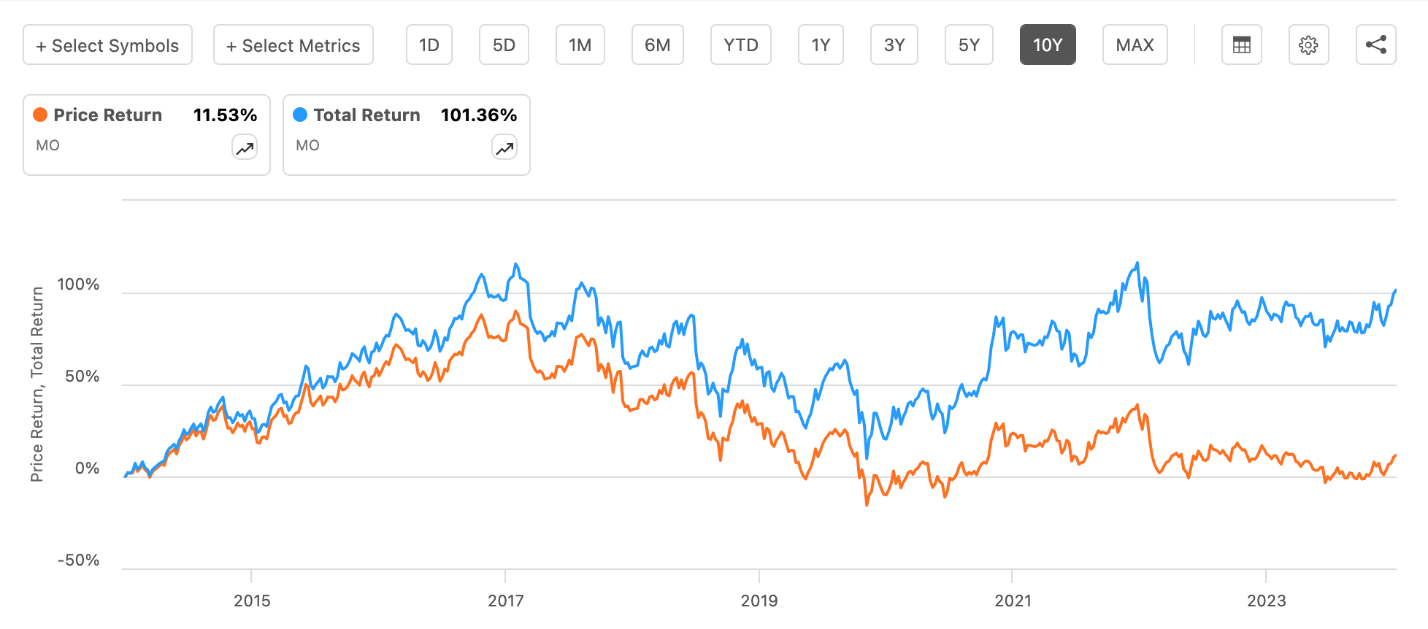Screen dimensions: 1428x629
Task: Select the MAX time range
Action: 1135,45
